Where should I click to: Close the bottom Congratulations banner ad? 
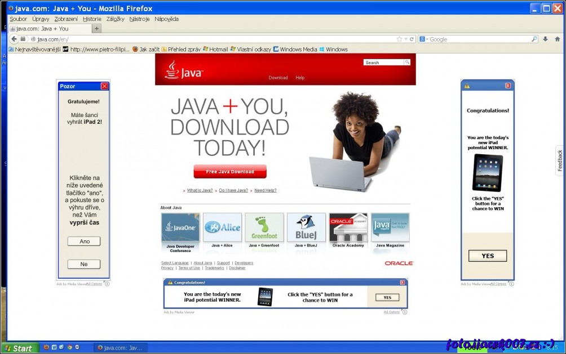(x=403, y=283)
